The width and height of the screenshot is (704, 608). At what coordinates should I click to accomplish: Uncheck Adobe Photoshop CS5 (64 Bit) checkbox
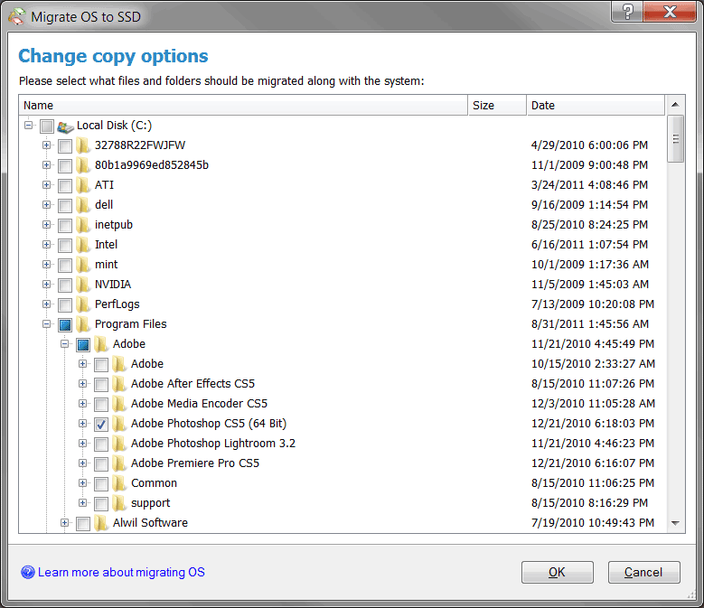coord(101,424)
